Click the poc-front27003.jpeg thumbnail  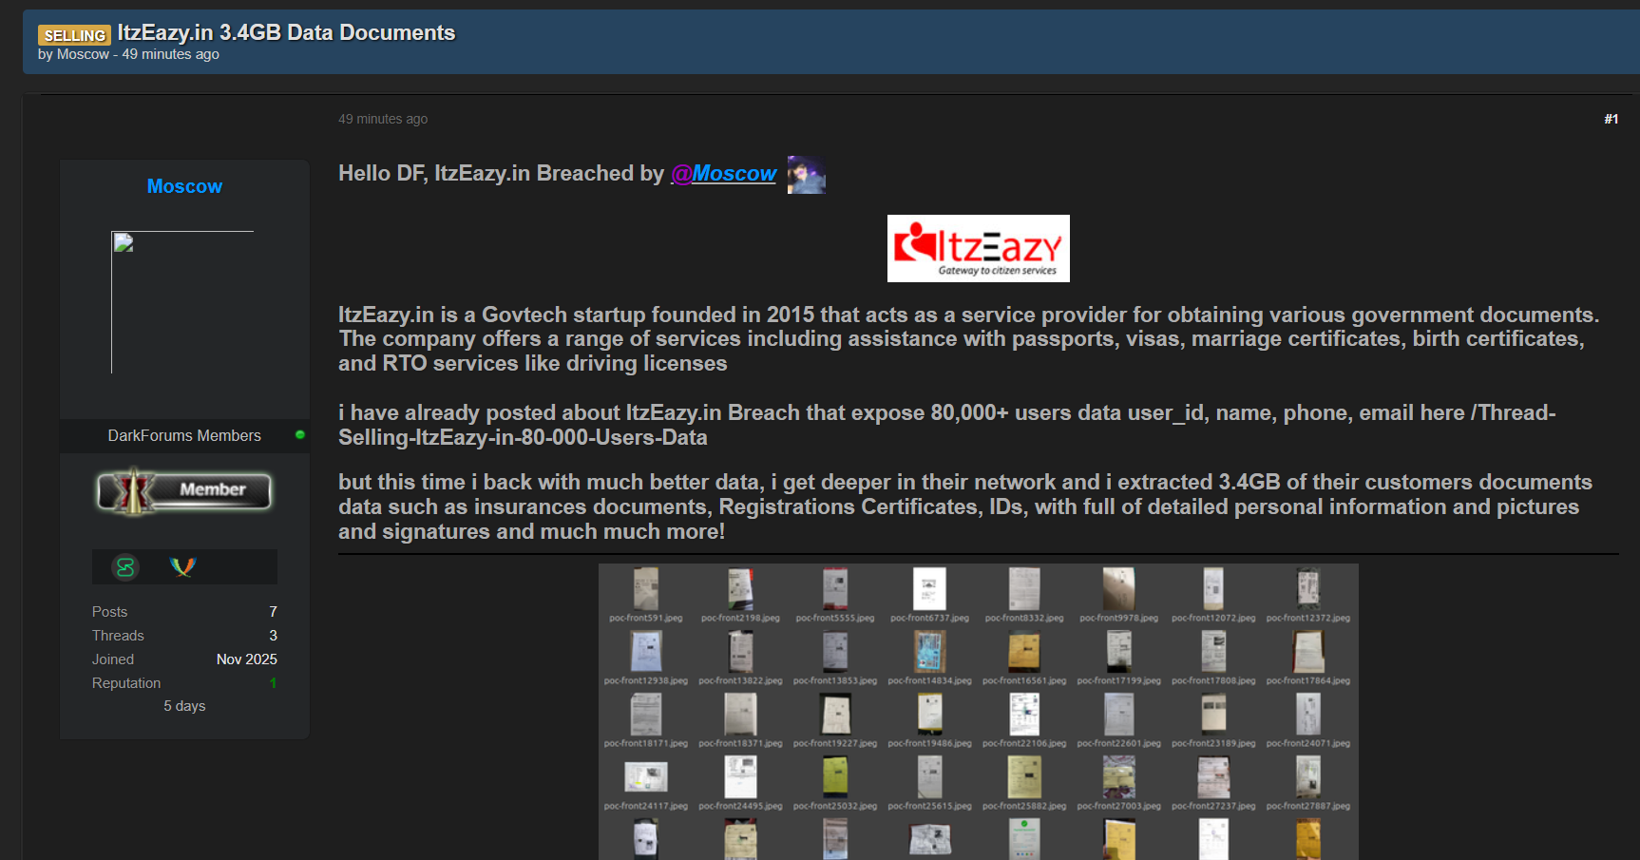[x=1118, y=777]
